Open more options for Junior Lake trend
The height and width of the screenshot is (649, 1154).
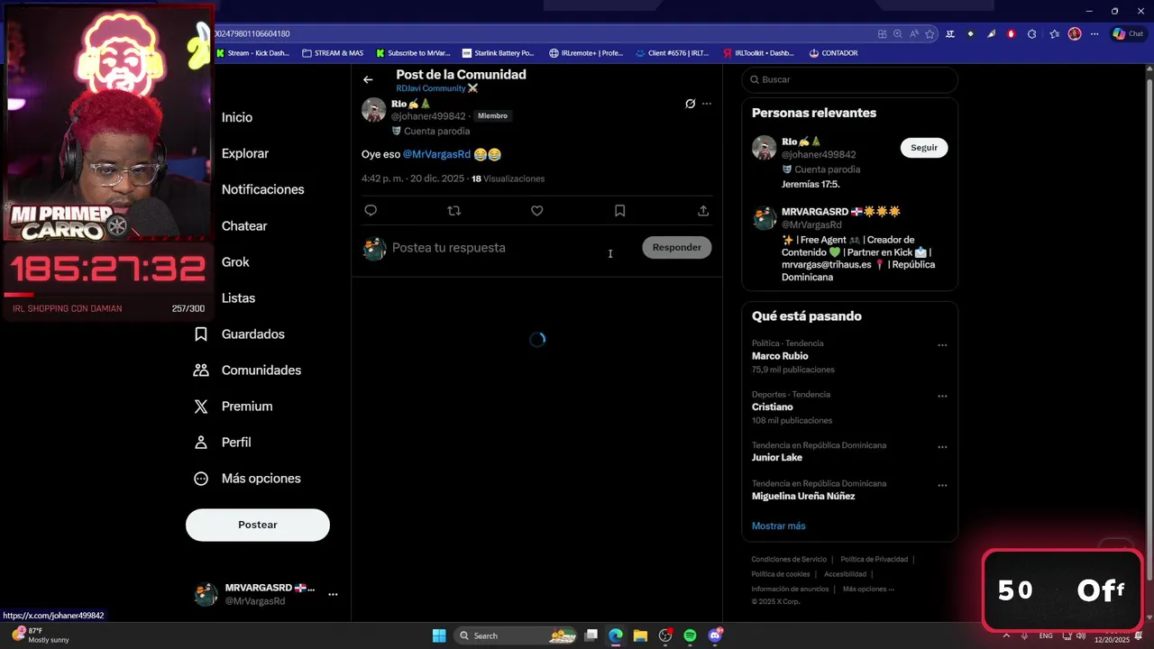tap(942, 447)
